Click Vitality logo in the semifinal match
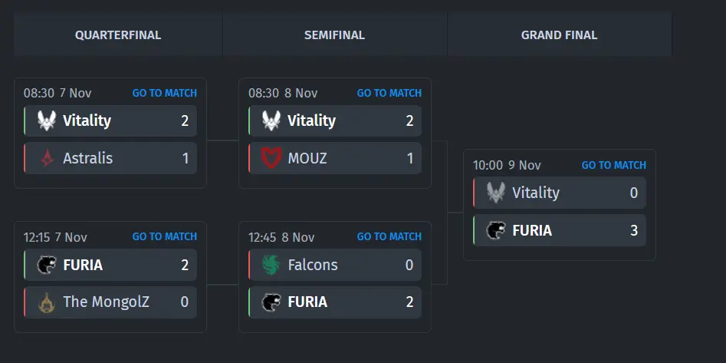This screenshot has height=363, width=726. [272, 120]
